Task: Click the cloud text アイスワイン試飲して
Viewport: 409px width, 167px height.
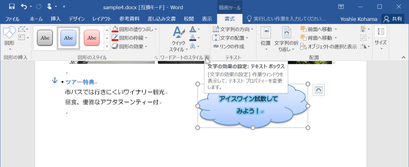Action: (x=248, y=99)
